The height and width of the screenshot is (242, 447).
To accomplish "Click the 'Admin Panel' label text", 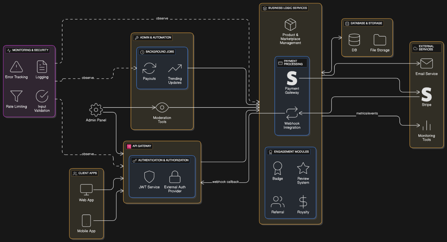I will coord(96,120).
